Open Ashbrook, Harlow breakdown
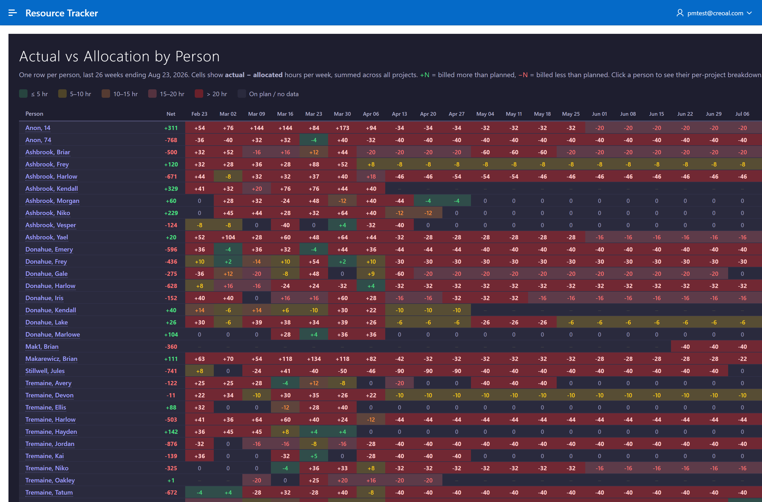The image size is (762, 502). click(51, 176)
